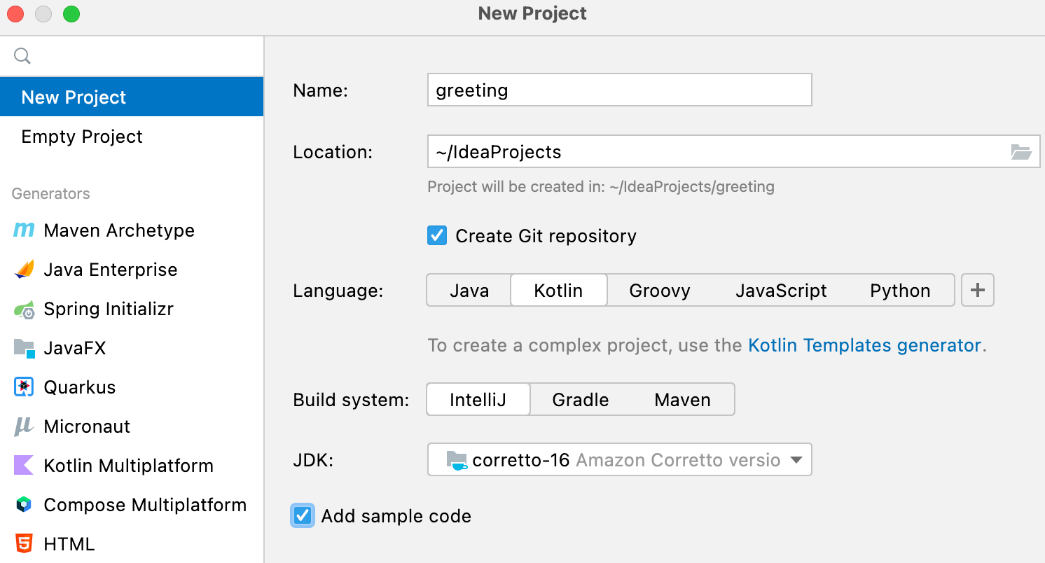Click the Micronaut mu icon
Screen dimensions: 1045x563
24,426
